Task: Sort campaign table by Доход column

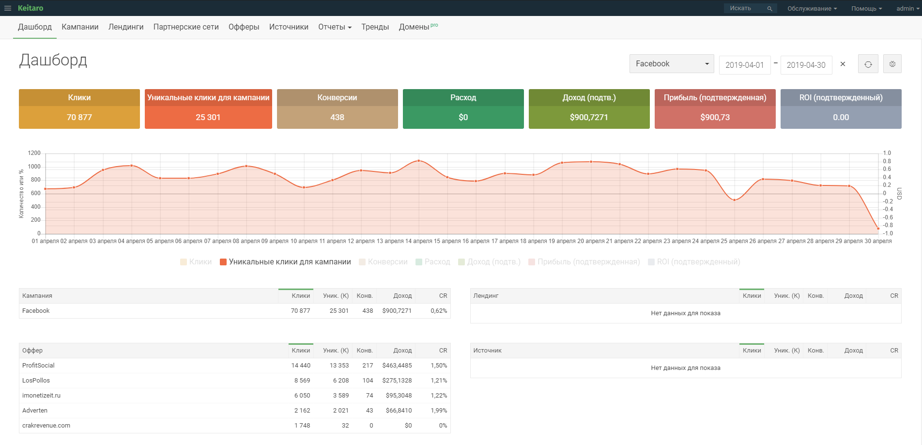Action: tap(402, 296)
